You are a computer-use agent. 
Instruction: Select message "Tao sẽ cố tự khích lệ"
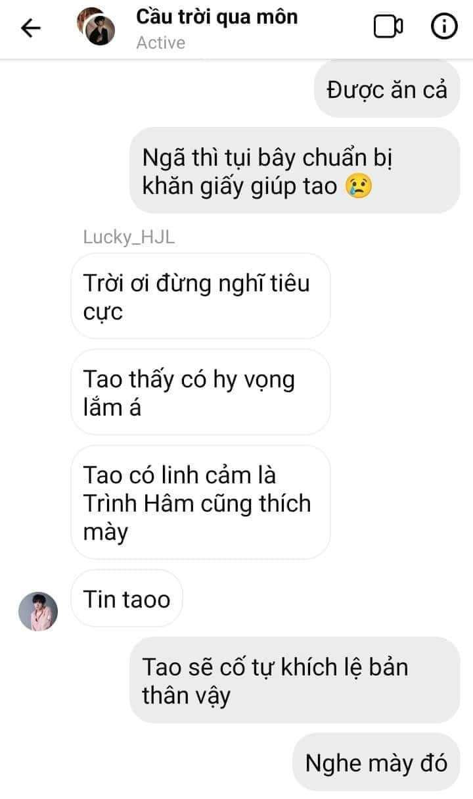pyautogui.click(x=295, y=680)
